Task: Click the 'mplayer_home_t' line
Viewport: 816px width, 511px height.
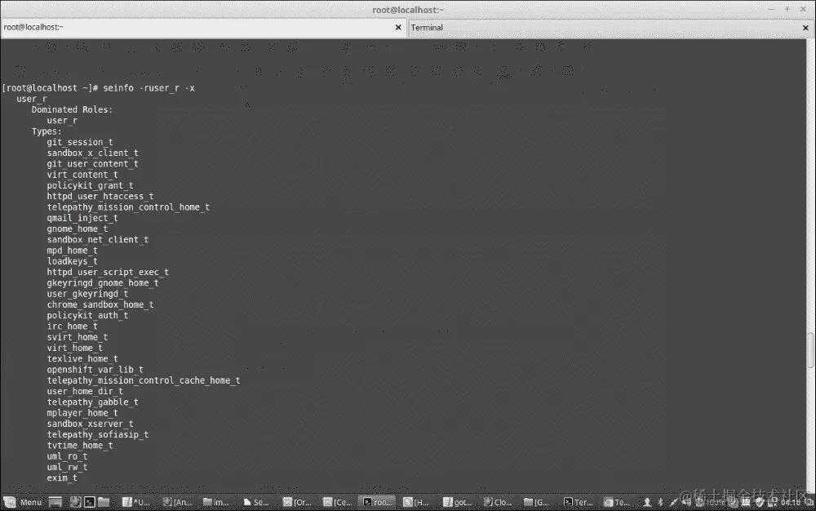Action: (x=82, y=413)
